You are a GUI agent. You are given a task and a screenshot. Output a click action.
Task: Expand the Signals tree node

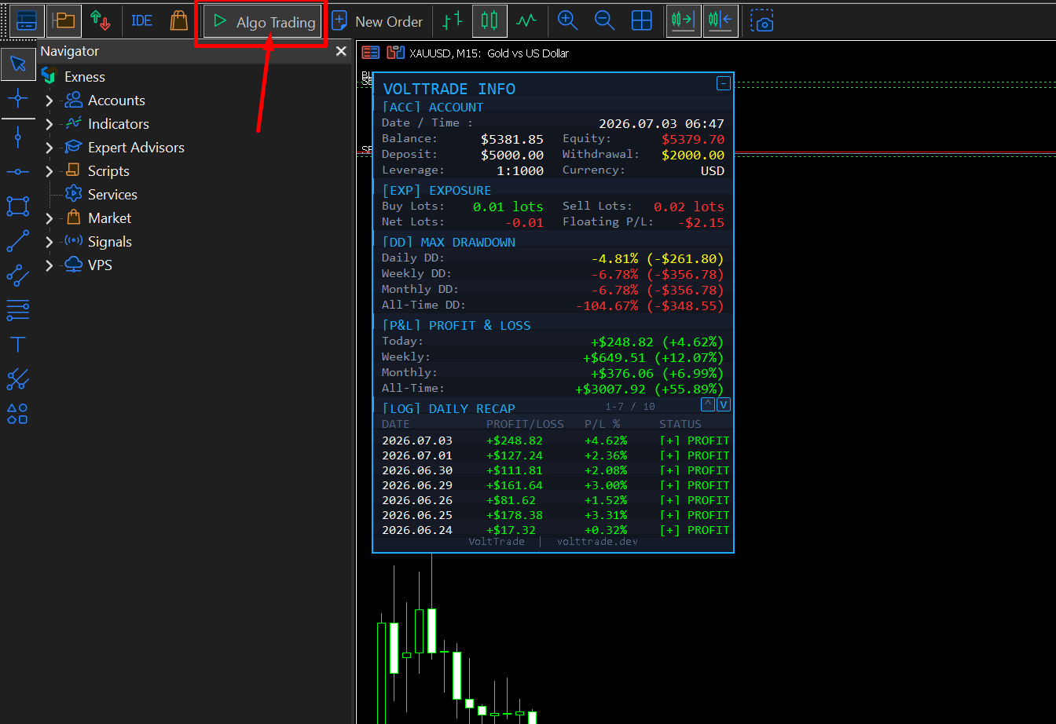click(x=49, y=242)
